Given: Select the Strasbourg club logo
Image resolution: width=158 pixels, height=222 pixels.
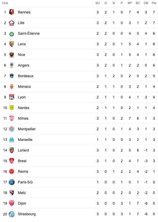Looking at the screenshot, I should click(12, 214).
